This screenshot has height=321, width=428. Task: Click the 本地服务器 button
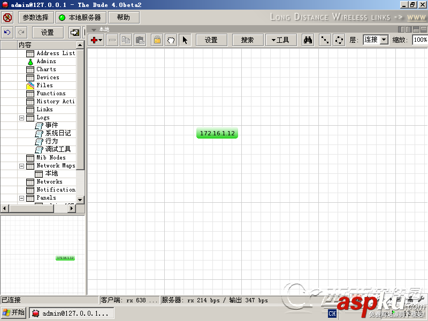pyautogui.click(x=81, y=18)
